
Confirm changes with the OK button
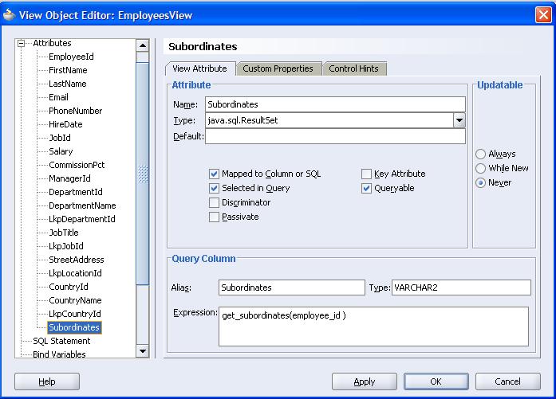(436, 381)
